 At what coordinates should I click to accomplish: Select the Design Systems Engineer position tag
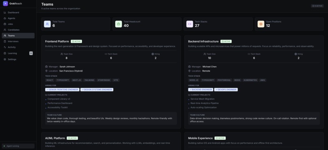pyautogui.click(x=97, y=89)
